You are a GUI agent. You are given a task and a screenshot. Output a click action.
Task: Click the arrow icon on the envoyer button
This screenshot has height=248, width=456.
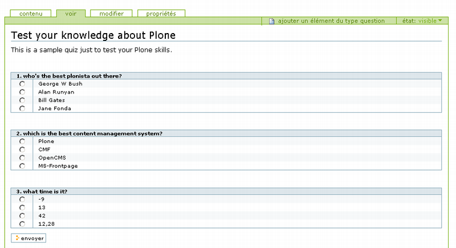(17, 238)
